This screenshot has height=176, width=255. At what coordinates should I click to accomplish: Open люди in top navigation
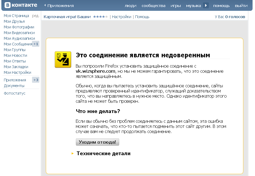pos(130,6)
